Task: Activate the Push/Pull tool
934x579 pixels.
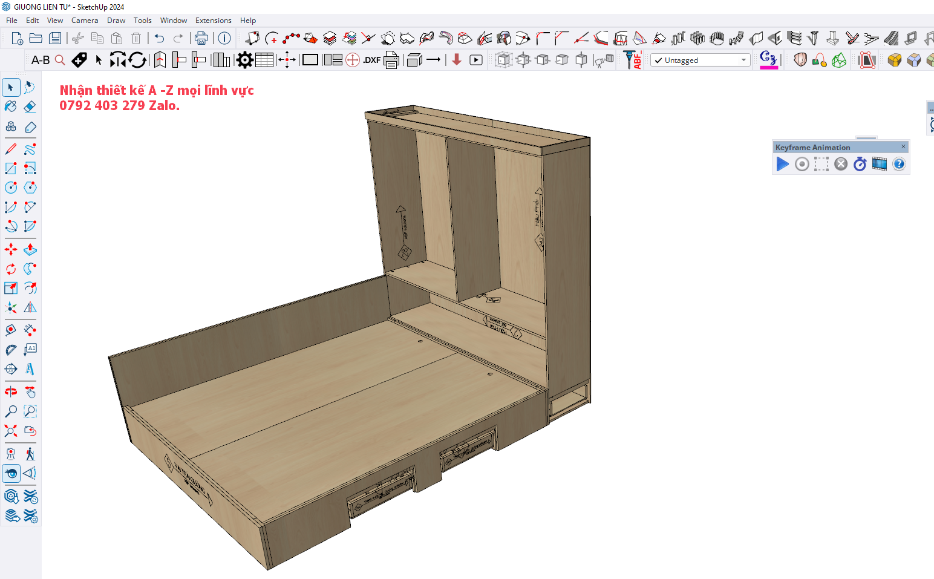Action: (x=30, y=249)
